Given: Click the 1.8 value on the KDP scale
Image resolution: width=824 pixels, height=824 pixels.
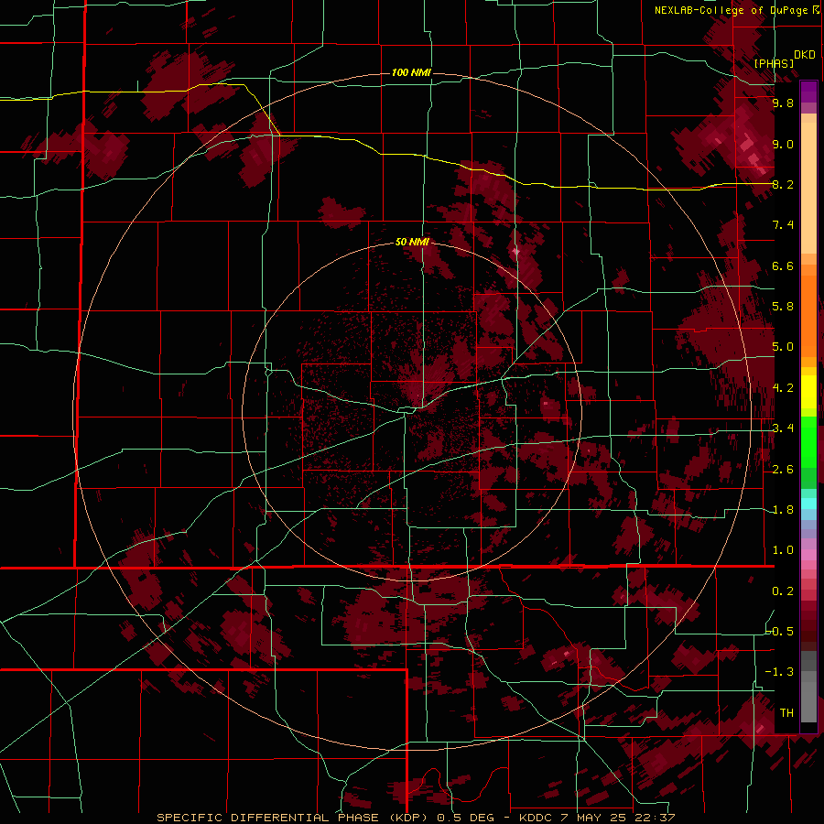Looking at the screenshot, I should pyautogui.click(x=783, y=510).
